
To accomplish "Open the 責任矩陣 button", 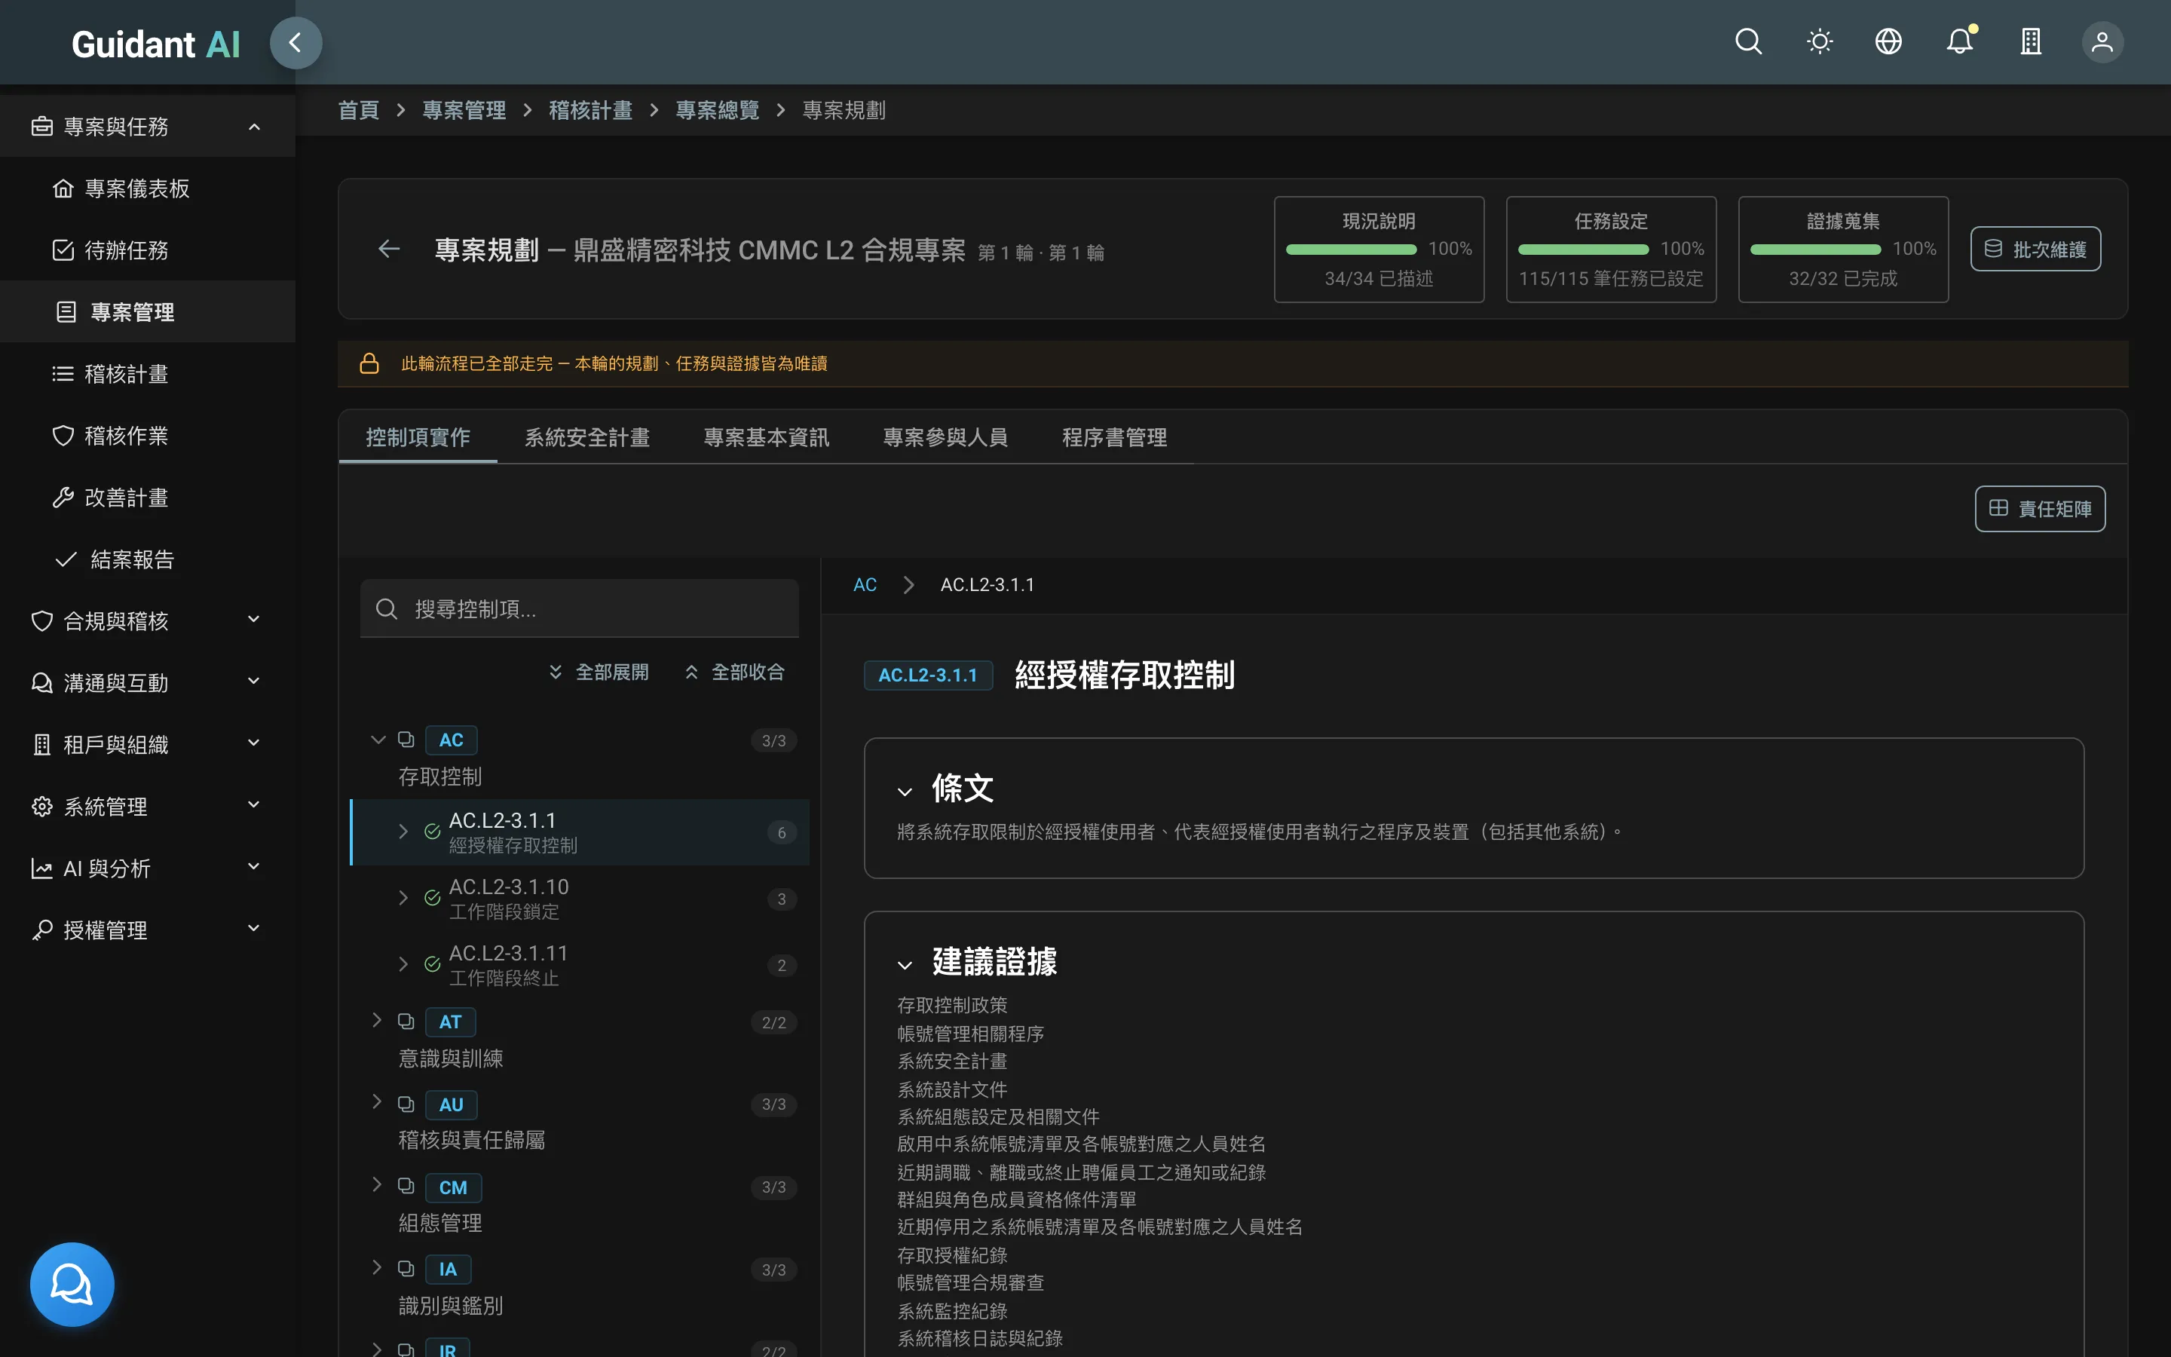I will click(x=2040, y=509).
